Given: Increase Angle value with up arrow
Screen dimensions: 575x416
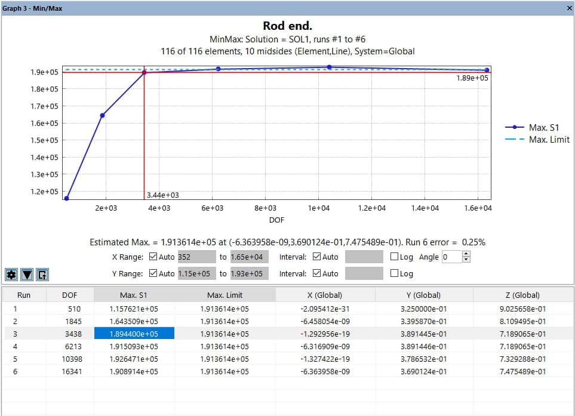Looking at the screenshot, I should (466, 254).
